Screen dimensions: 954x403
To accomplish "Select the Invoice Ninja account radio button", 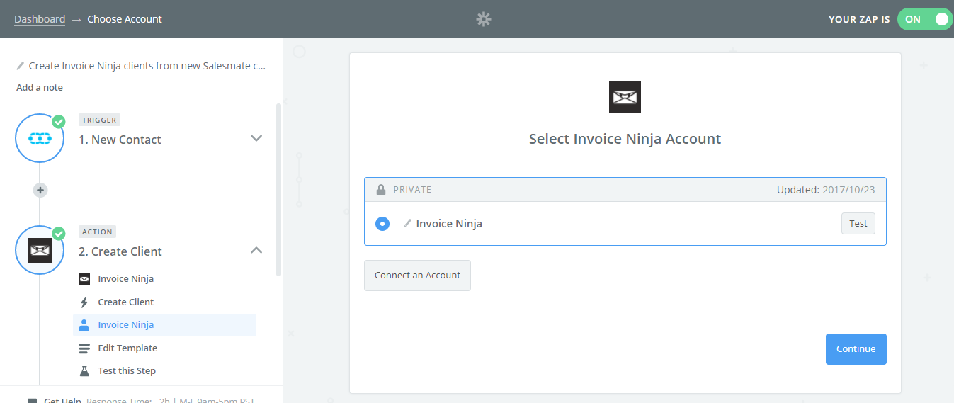I will (x=382, y=224).
